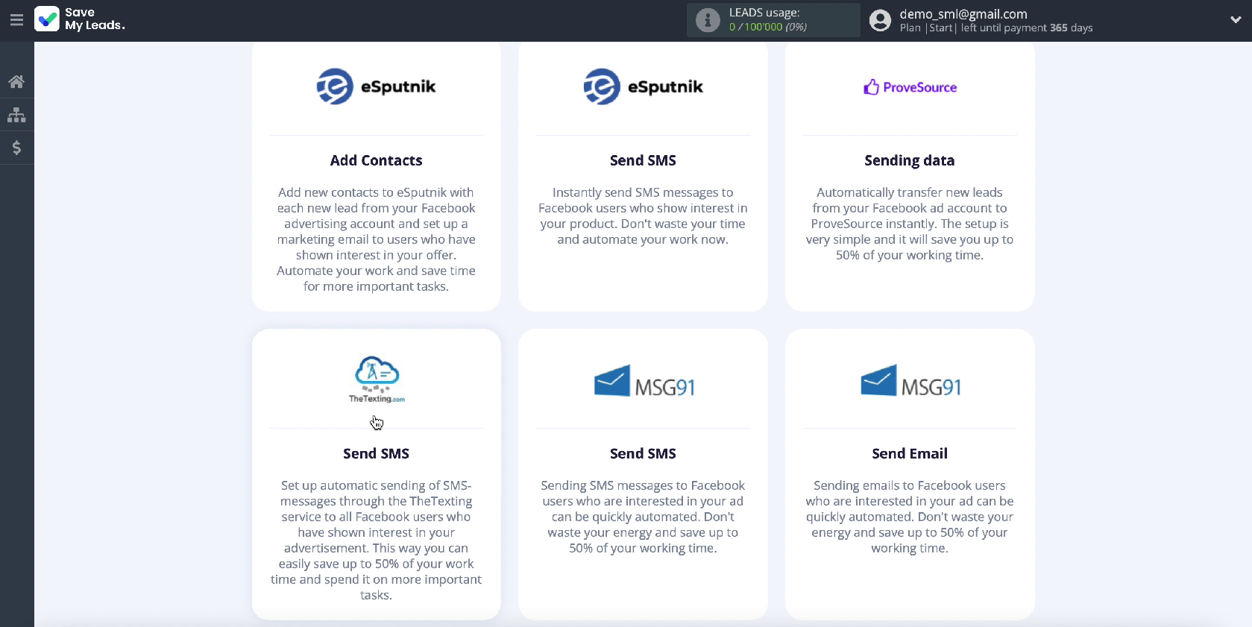1252x627 pixels.
Task: Open TheTexting Send SMS title
Action: point(376,453)
